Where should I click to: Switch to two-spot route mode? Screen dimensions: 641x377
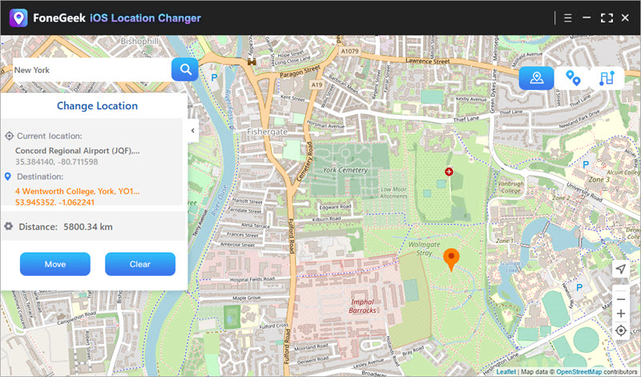coord(573,78)
